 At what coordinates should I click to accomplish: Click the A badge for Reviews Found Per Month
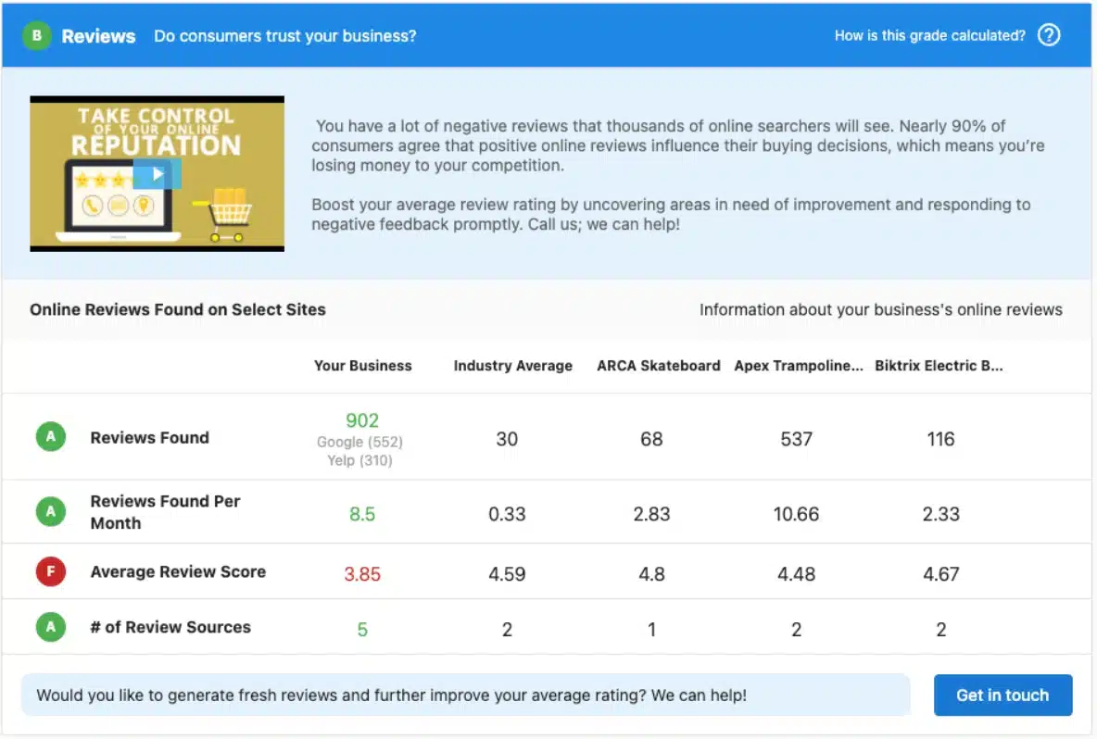pos(51,511)
